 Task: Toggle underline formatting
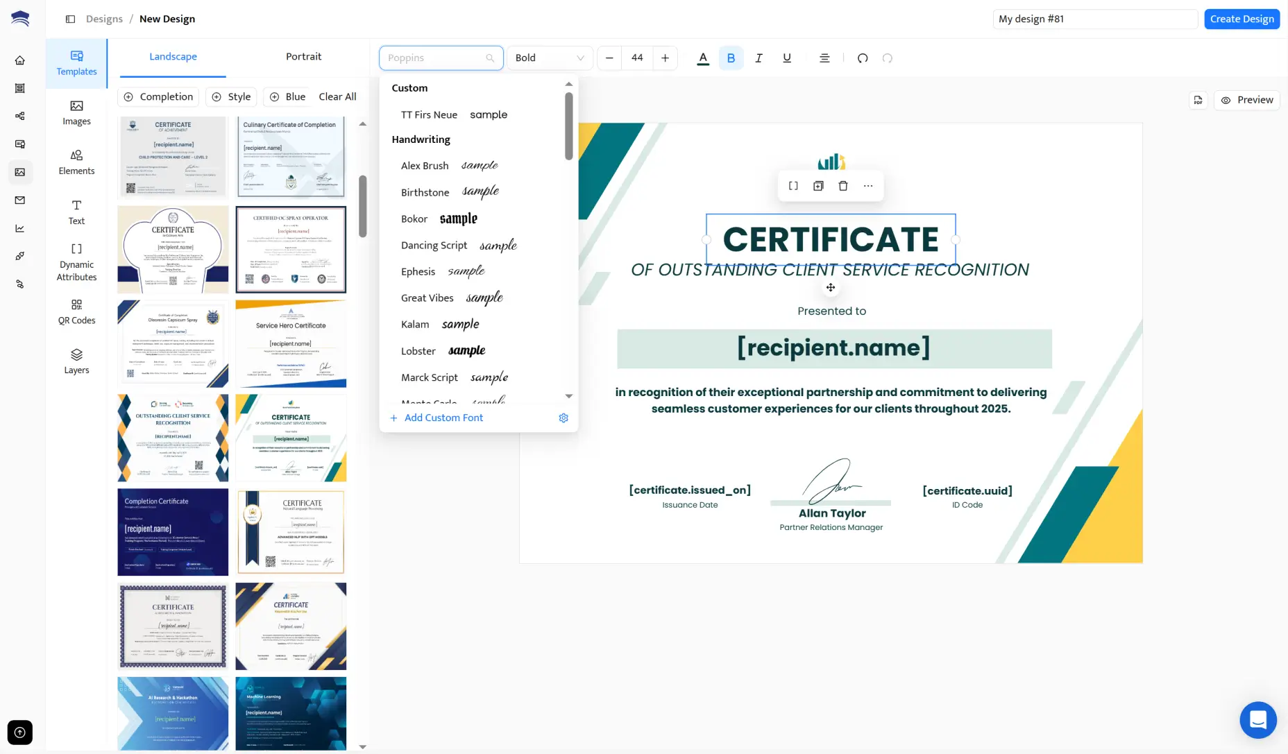787,58
